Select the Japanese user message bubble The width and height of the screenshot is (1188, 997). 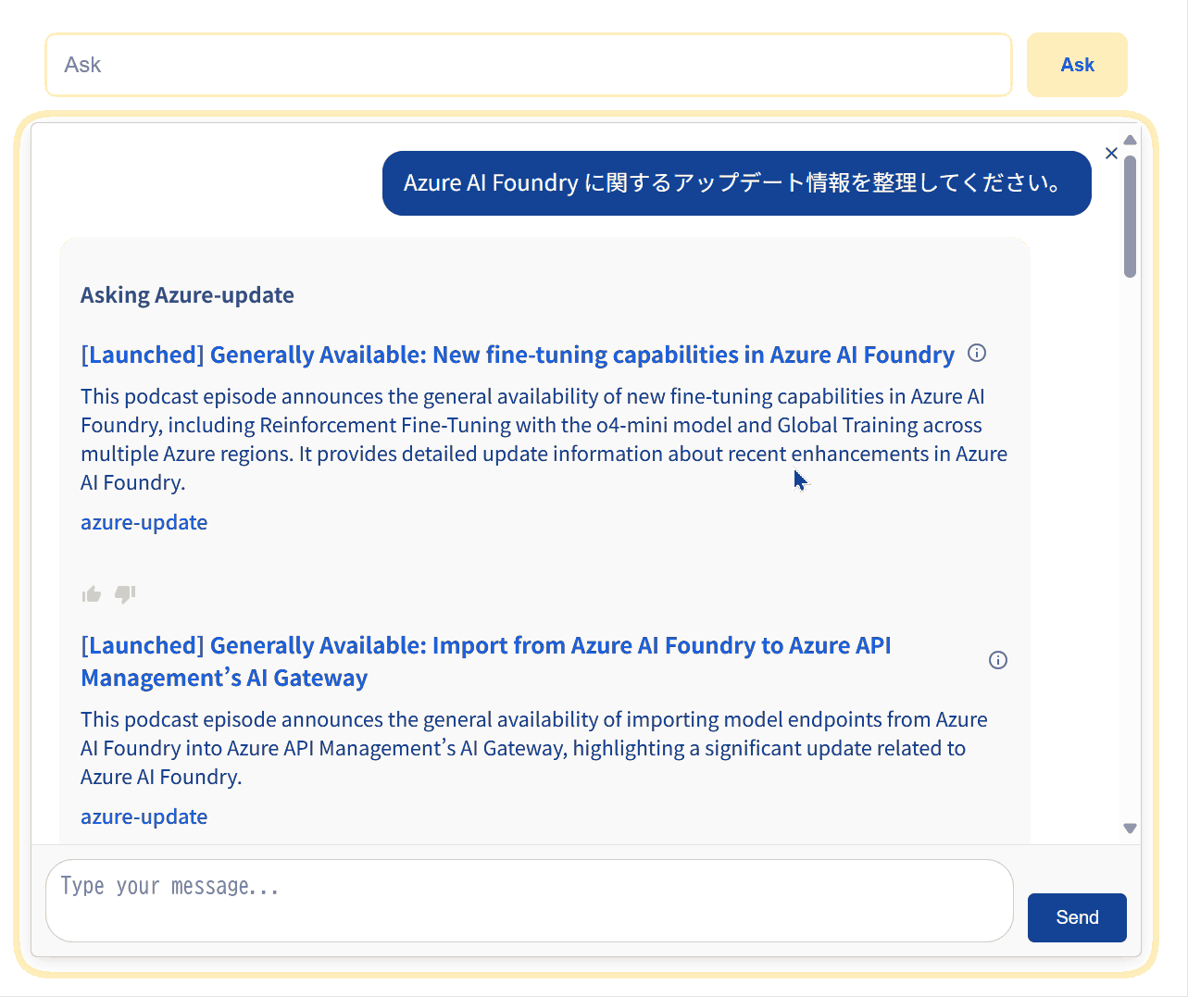[737, 183]
